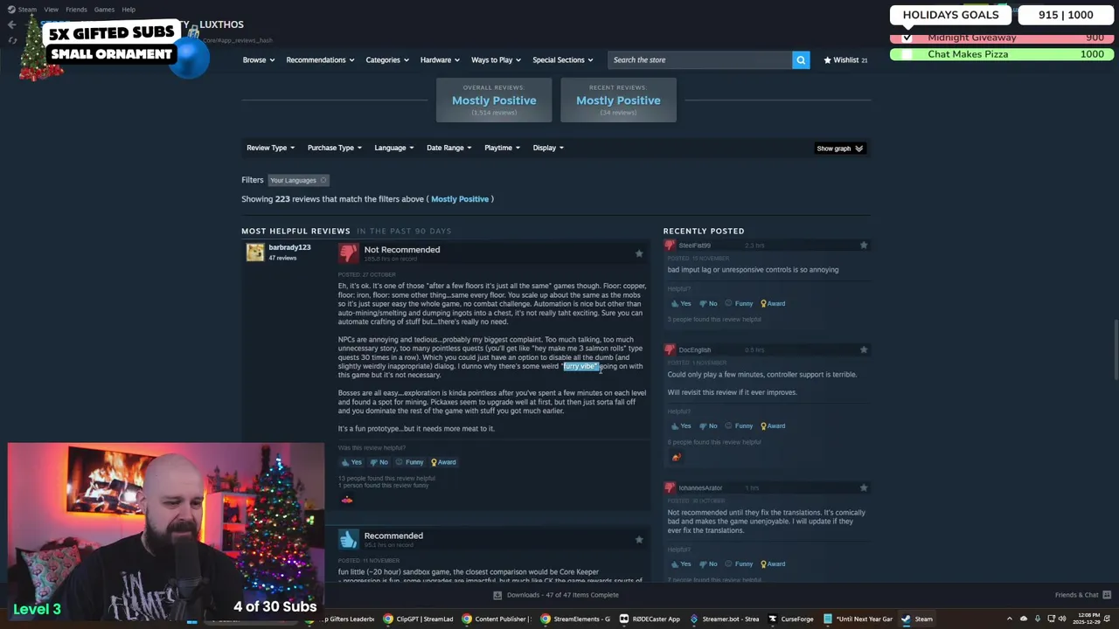
Task: Click the thumbs-down icon beside IohannesArator
Action: [x=671, y=487]
